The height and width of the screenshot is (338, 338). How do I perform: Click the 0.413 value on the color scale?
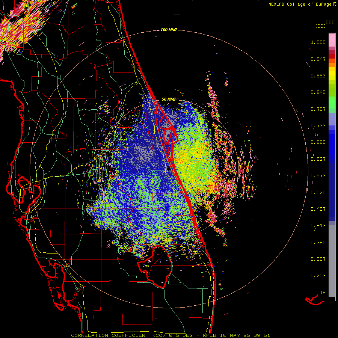318,226
